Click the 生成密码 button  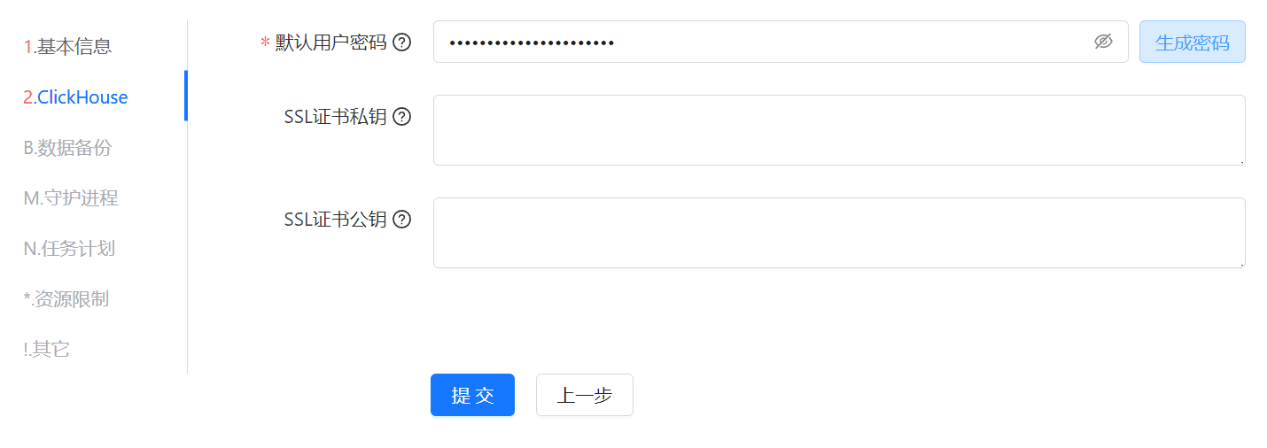tap(1193, 42)
